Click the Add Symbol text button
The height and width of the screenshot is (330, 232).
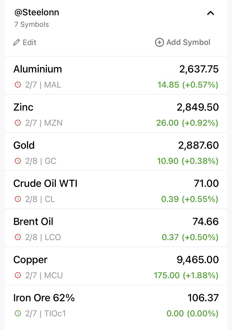pyautogui.click(x=188, y=42)
